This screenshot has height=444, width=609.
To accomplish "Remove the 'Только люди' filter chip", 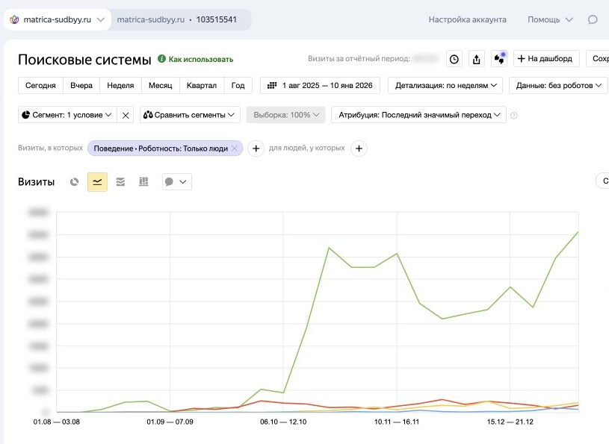I will click(x=235, y=148).
